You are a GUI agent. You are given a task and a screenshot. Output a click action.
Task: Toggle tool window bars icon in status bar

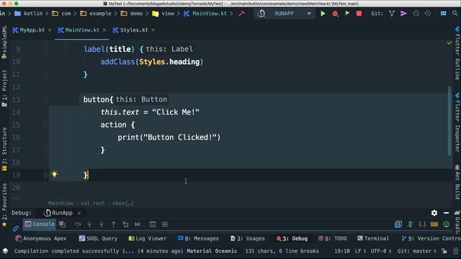(x=5, y=251)
